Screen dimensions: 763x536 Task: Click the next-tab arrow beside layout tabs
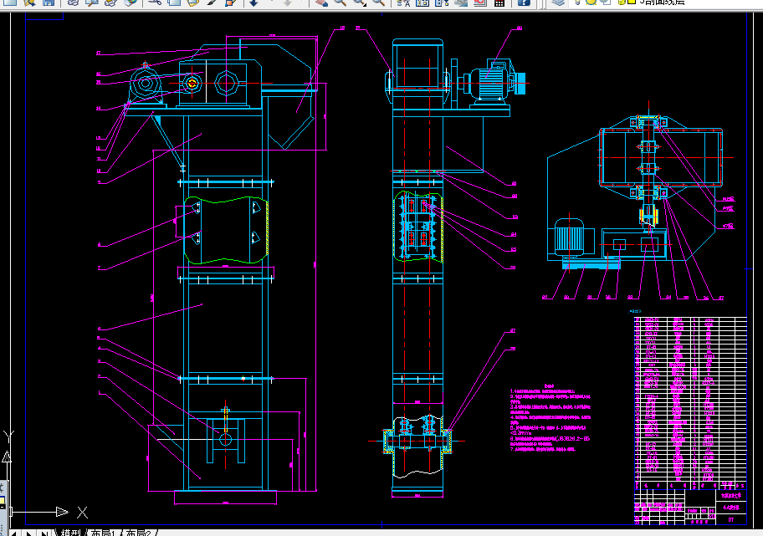[29, 533]
